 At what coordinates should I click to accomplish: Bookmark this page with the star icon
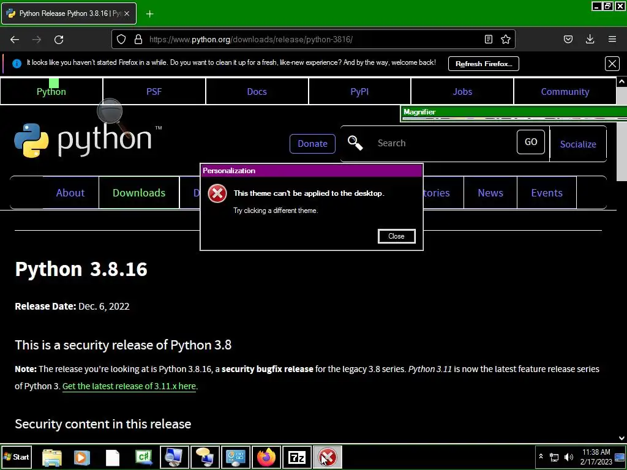tap(505, 39)
